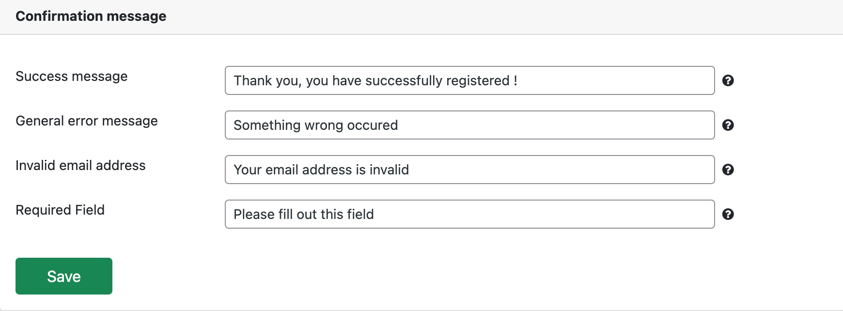Save the confirmation message settings
This screenshot has height=311, width=843.
point(64,276)
